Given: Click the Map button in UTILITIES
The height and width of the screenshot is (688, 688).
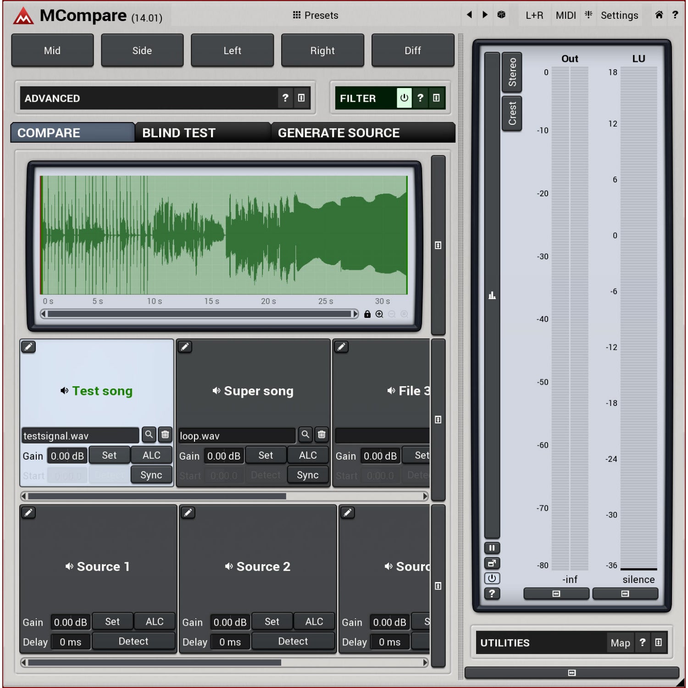Looking at the screenshot, I should (x=620, y=643).
